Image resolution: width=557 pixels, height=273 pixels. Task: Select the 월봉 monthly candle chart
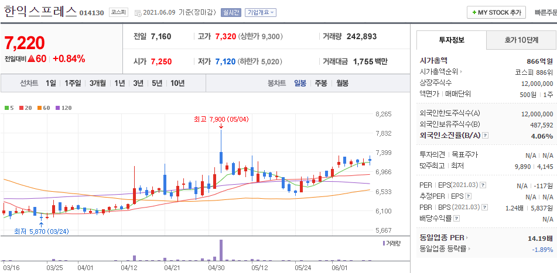pyautogui.click(x=343, y=84)
